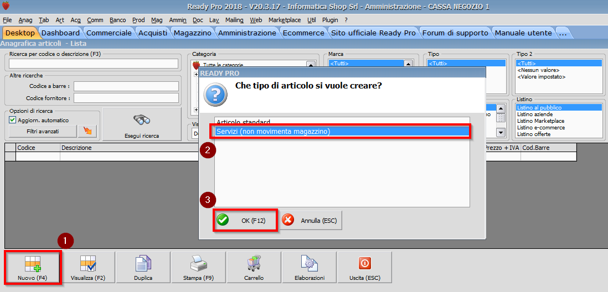The image size is (608, 292).
Task: Open the Plugin menu
Action: [330, 20]
